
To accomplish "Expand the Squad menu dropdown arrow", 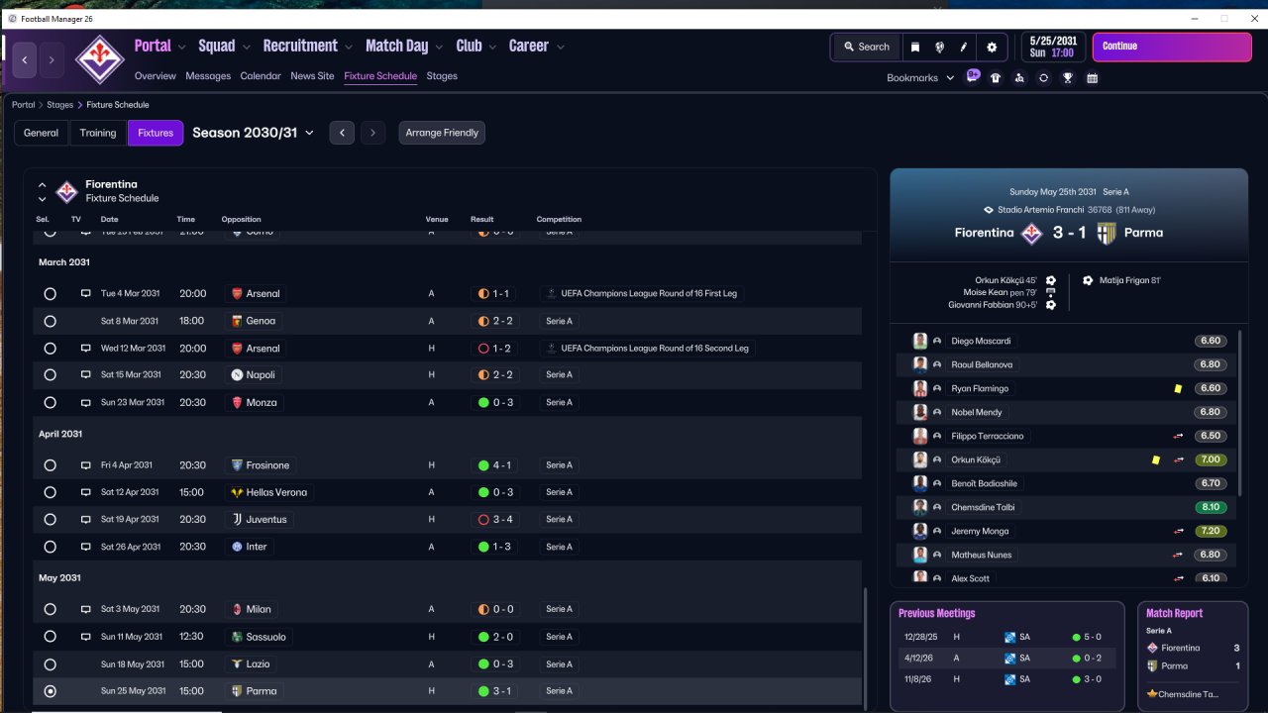I will (247, 47).
